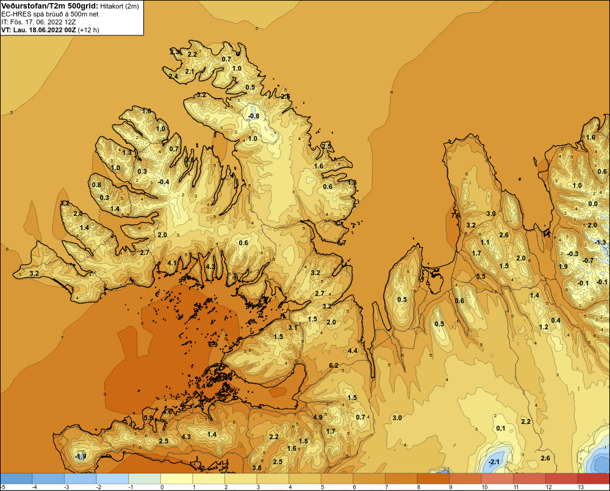Click the legend tick label '13'

click(581, 487)
